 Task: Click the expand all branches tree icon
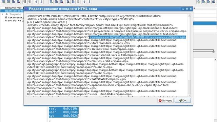click(x=25, y=2)
